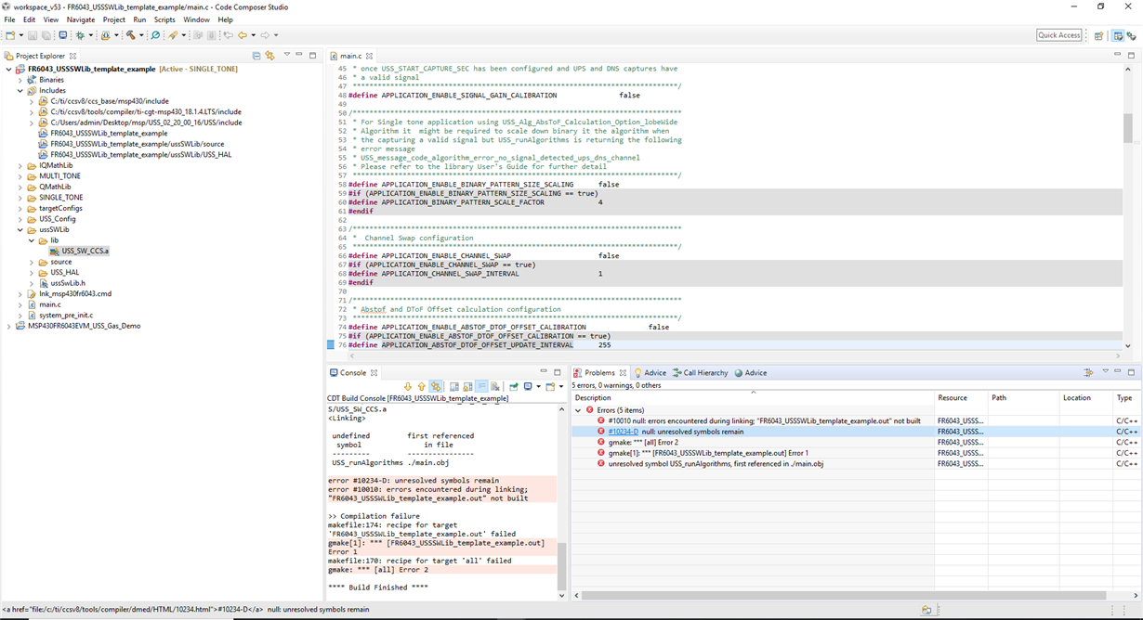
Task: Click the Forward navigation arrow icon
Action: [x=265, y=35]
